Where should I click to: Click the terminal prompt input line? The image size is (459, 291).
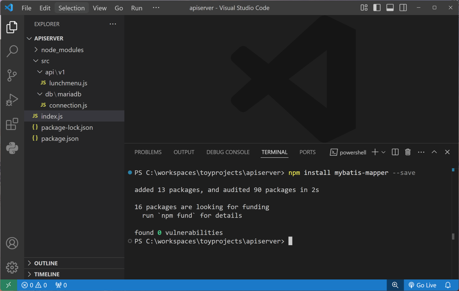213,241
